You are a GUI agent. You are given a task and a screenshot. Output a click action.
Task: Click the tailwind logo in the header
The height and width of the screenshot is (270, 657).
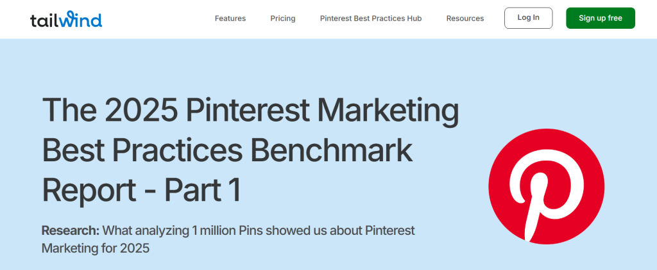pyautogui.click(x=65, y=19)
